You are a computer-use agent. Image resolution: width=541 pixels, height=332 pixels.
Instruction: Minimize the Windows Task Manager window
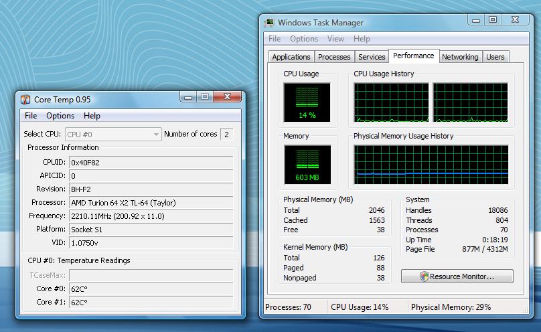point(476,20)
